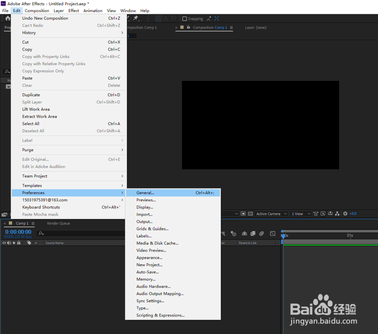Click Undo New Composition
Viewport: 378px width, 334px height.
[69, 18]
